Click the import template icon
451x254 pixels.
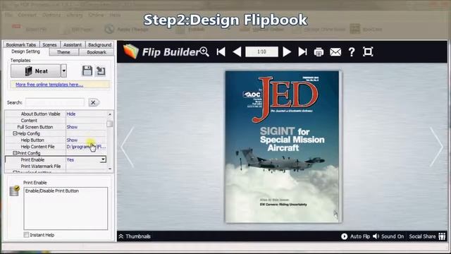click(101, 71)
